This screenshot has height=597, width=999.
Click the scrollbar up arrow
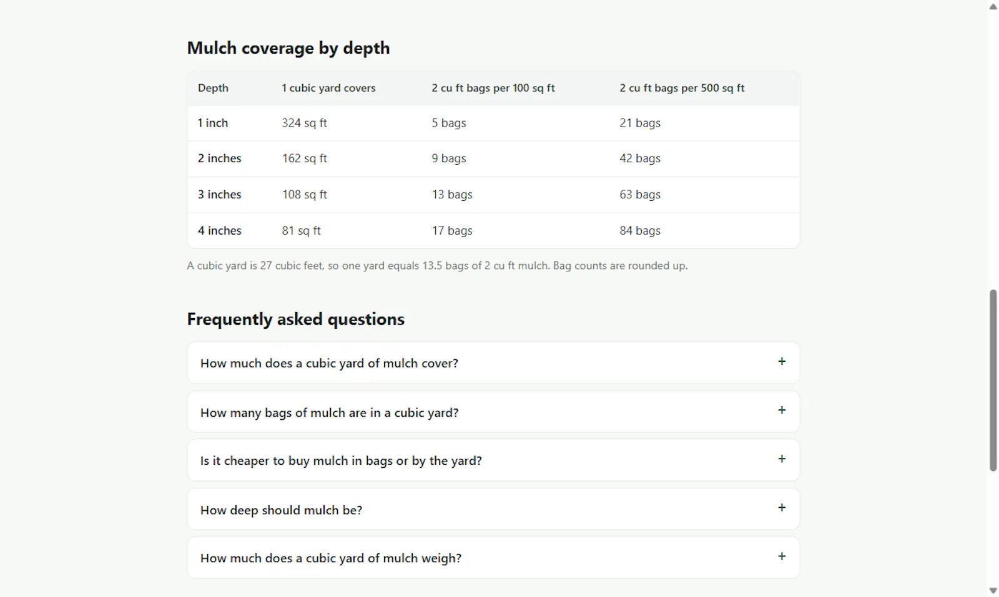[x=993, y=6]
